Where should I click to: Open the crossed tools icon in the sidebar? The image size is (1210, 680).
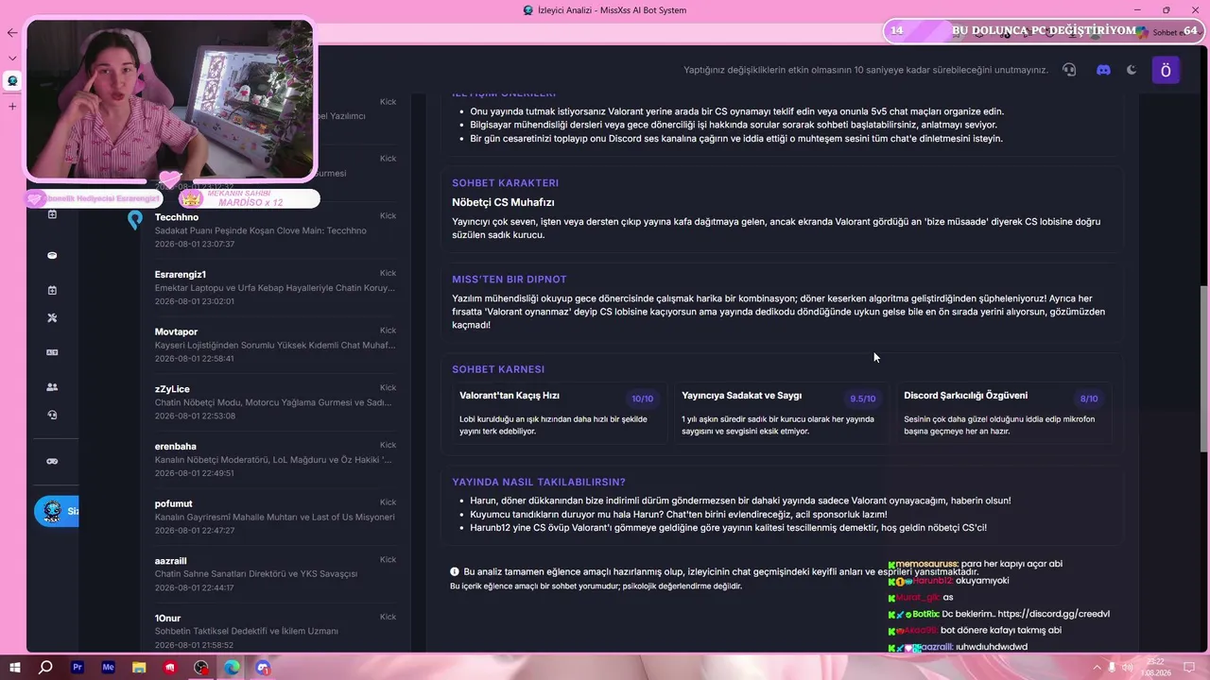52,318
